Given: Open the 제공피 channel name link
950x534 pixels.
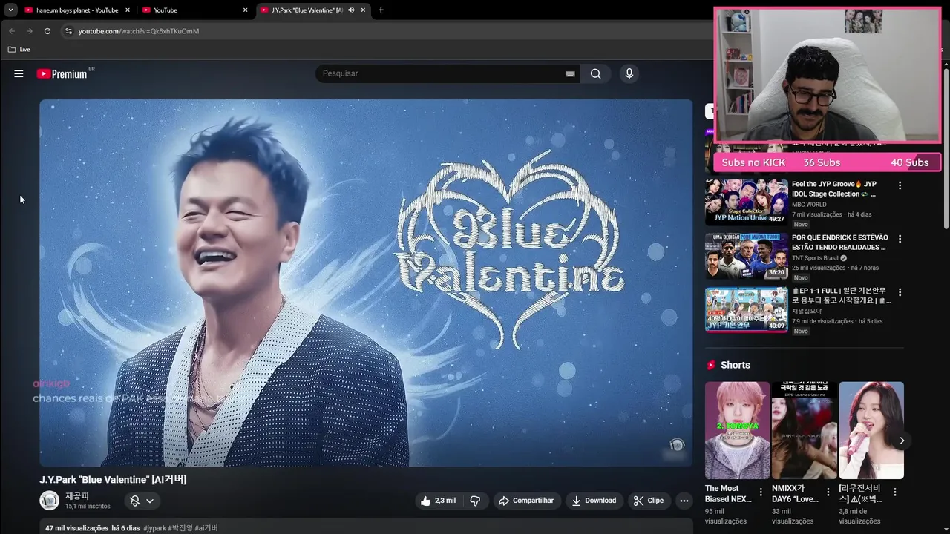Looking at the screenshot, I should (x=77, y=495).
